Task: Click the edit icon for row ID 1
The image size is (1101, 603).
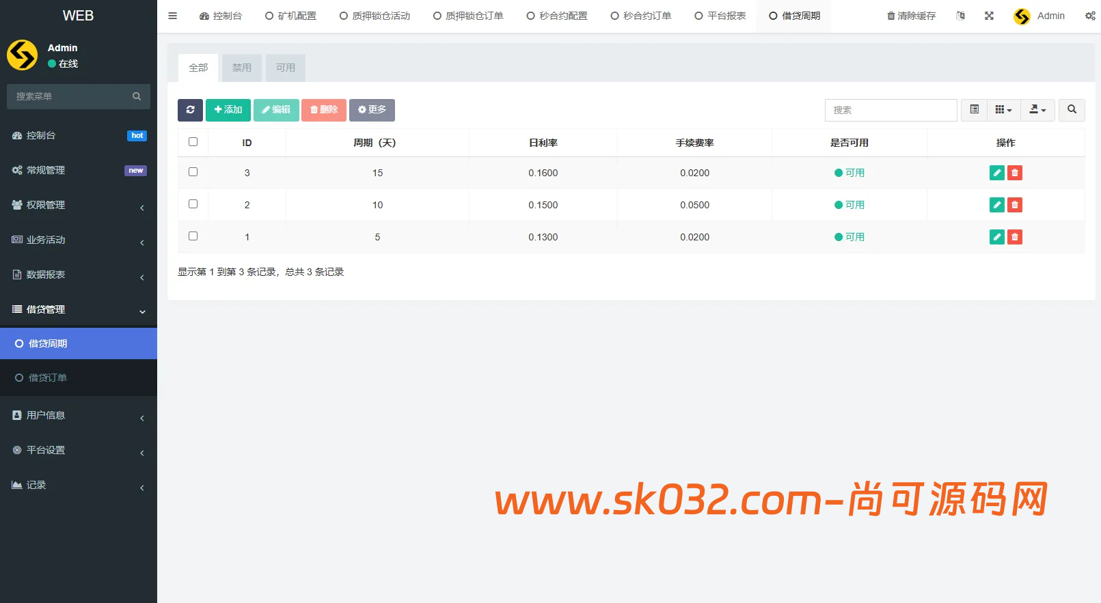Action: pos(997,237)
